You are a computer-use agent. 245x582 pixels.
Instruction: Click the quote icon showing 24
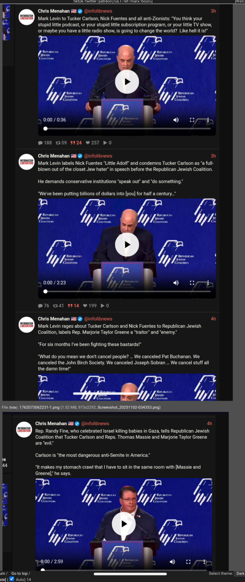coord(73,143)
